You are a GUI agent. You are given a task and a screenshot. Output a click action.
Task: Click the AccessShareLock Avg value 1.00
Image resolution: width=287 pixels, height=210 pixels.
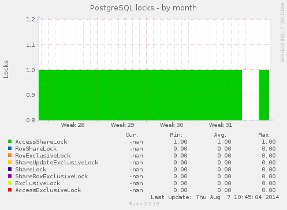coord(224,142)
